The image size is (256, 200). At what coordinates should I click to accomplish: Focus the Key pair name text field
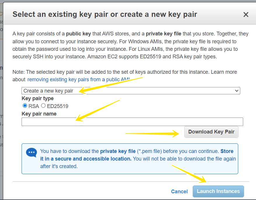coord(132,122)
